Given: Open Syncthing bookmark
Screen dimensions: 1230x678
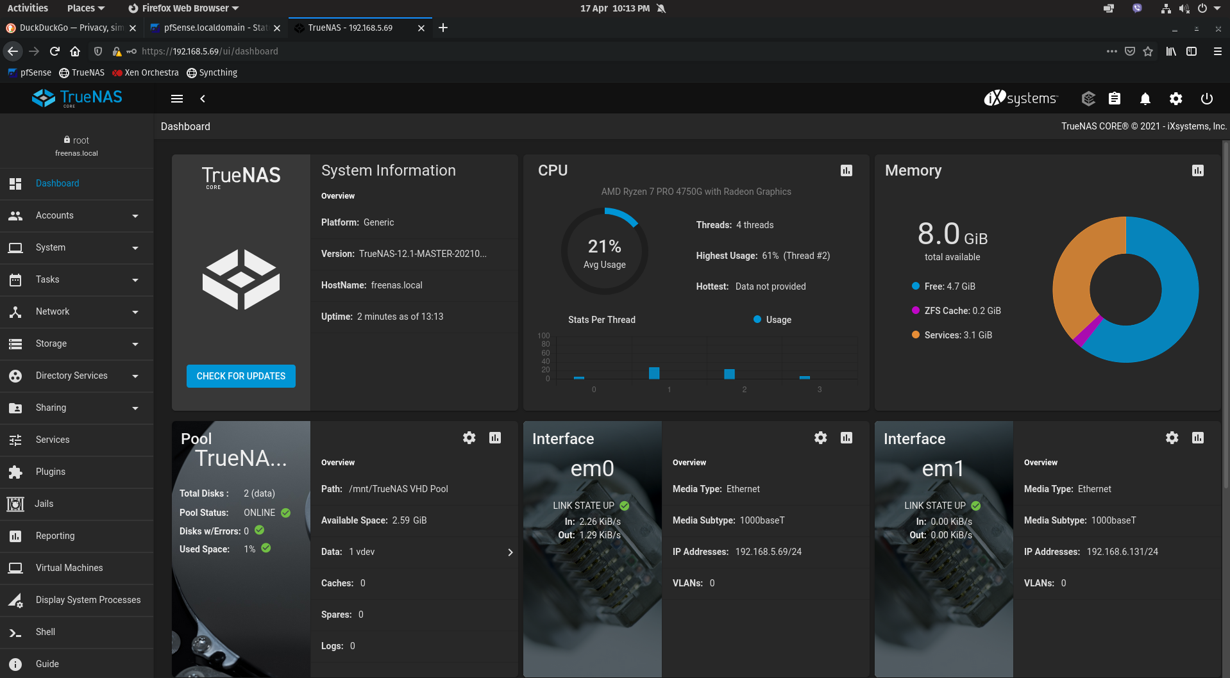Looking at the screenshot, I should click(x=212, y=72).
